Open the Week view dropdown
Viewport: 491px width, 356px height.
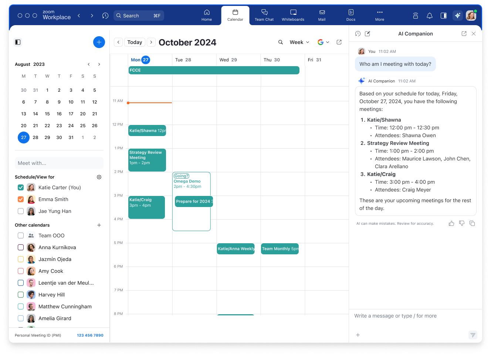(299, 42)
